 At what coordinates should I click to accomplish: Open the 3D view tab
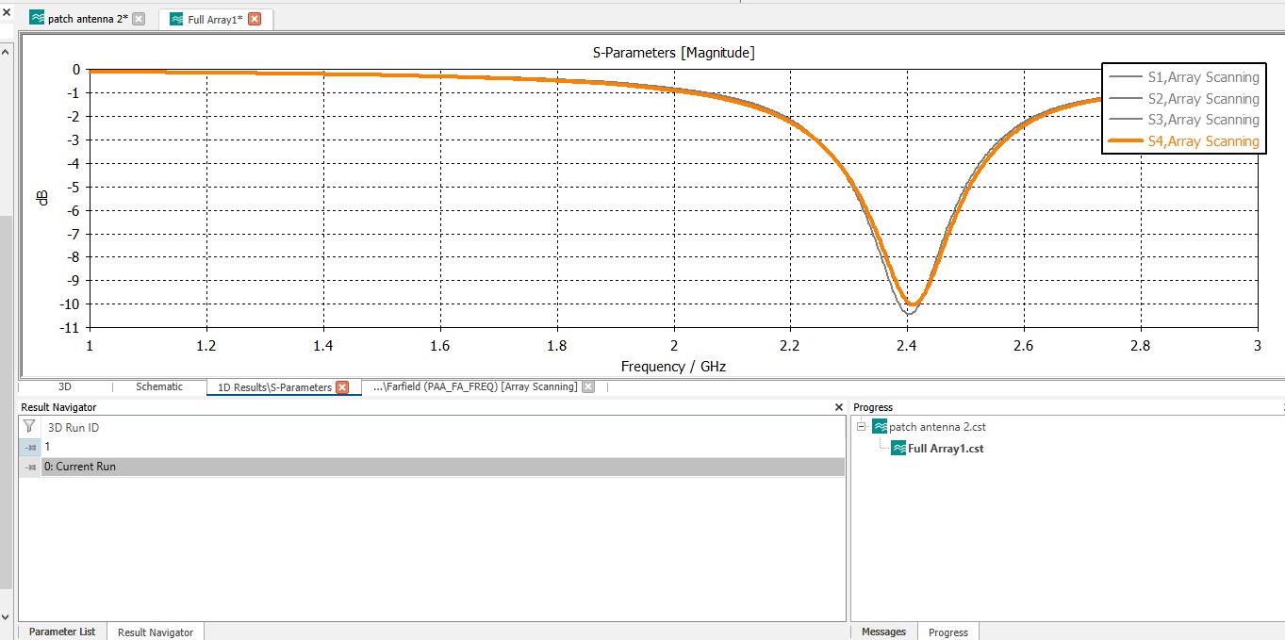click(65, 387)
